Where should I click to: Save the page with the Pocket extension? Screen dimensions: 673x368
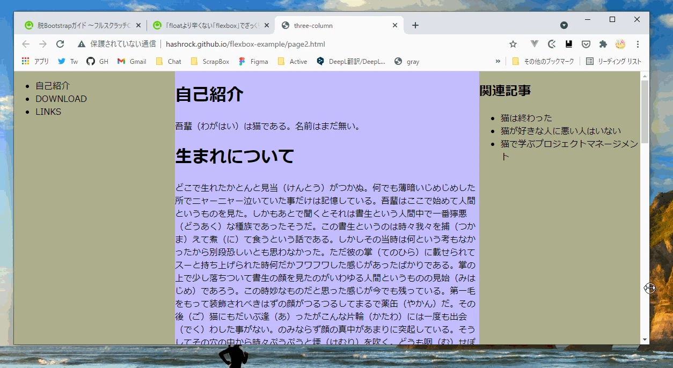586,44
